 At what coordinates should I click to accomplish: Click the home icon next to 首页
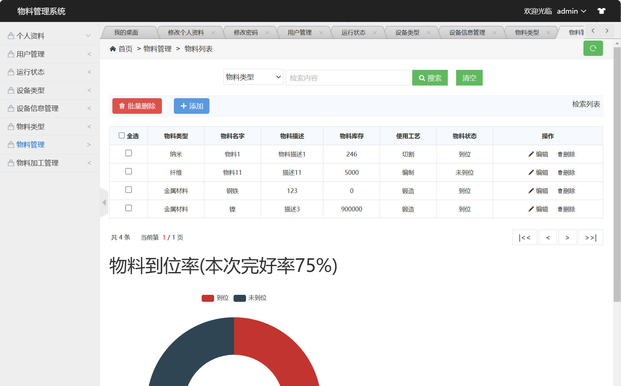pyautogui.click(x=112, y=49)
